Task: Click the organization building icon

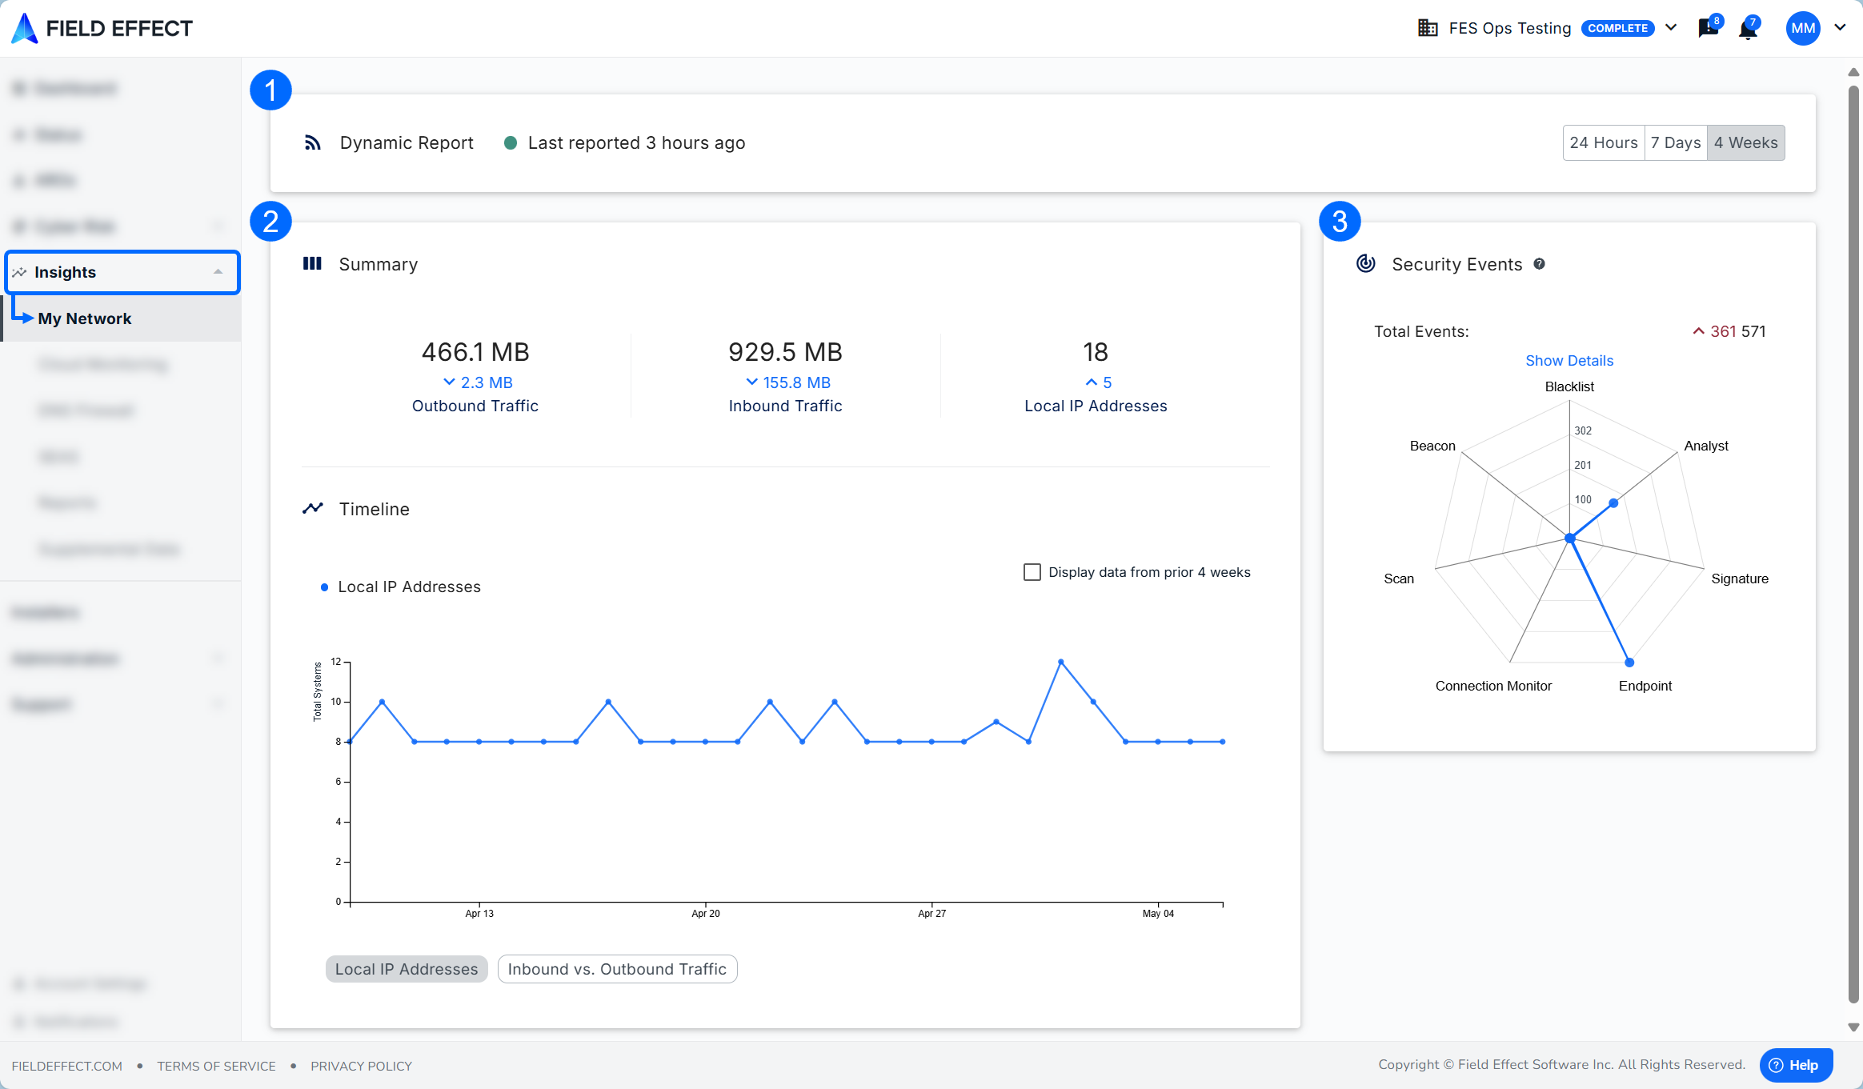Action: (1428, 28)
